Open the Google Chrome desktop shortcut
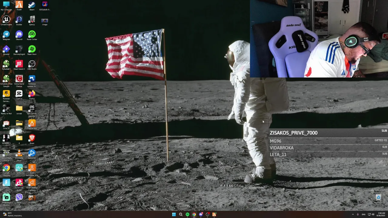This screenshot has width=388, height=218. pos(6,170)
